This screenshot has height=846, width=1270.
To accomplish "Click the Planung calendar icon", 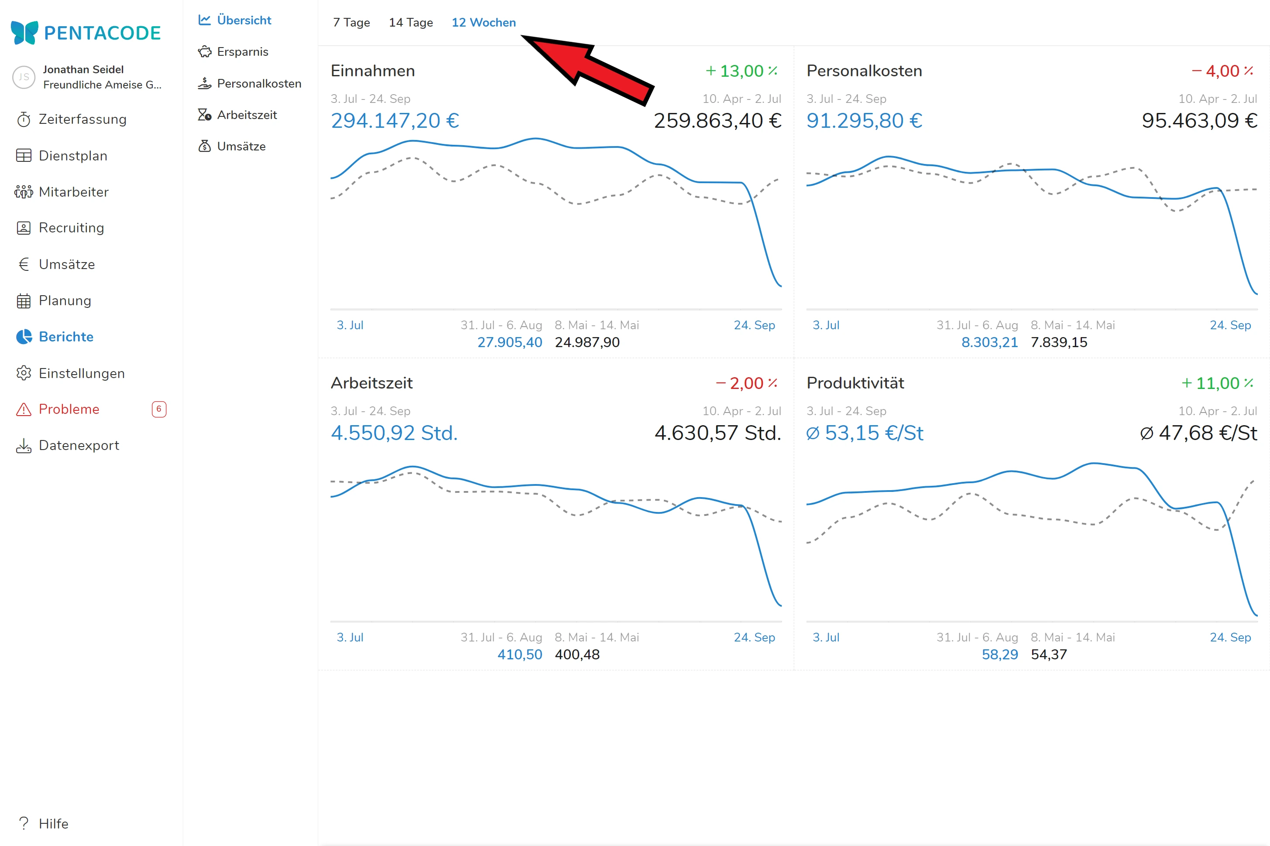I will [24, 300].
